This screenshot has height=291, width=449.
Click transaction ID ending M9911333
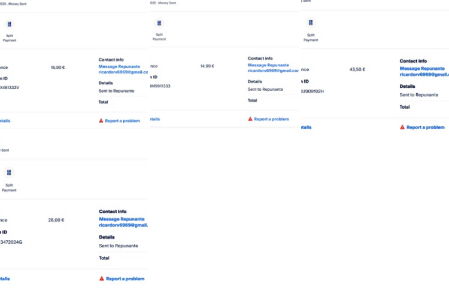click(x=160, y=86)
